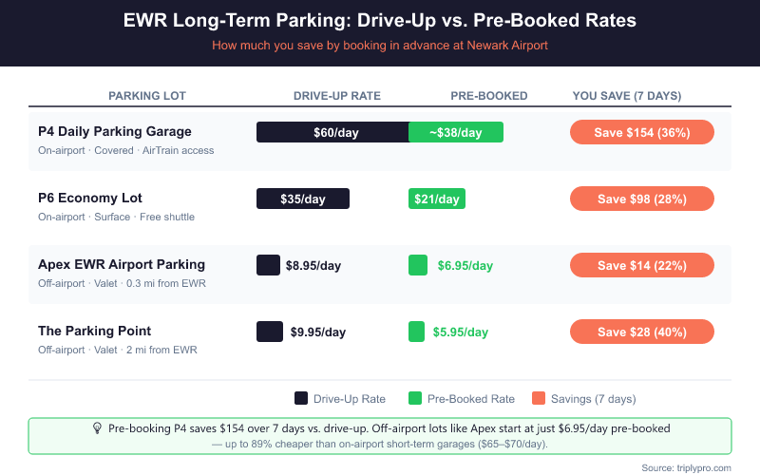Click the Save $14 (22%) badge
This screenshot has height=475, width=760.
pos(641,265)
